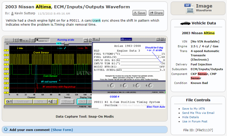Viewport: 227px width, 136px height.
Task: Click Send Me This via Email link
Action: click(198, 113)
